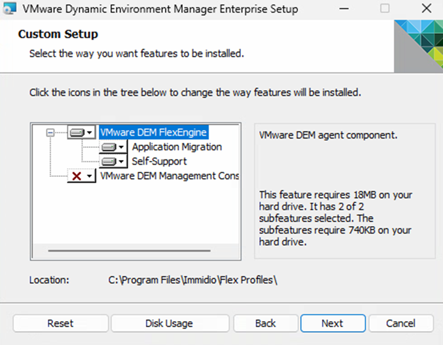The width and height of the screenshot is (443, 345).
Task: Open the Disk Usage dialog
Action: (168, 324)
